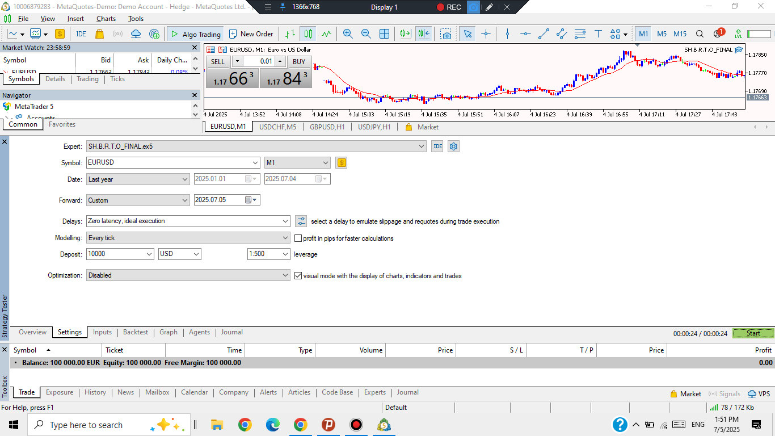
Task: Toggle the cursor selection mode
Action: (x=467, y=34)
